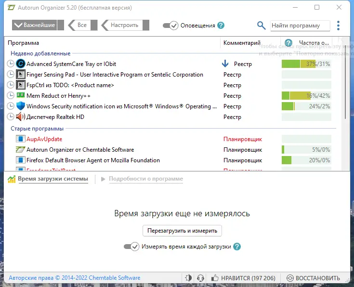Select Mem Reduct от Henry++ row
The height and width of the screenshot is (287, 354).
click(58, 96)
